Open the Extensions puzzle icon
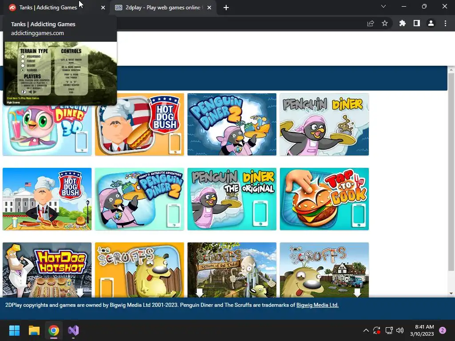The image size is (455, 341). coord(403,23)
